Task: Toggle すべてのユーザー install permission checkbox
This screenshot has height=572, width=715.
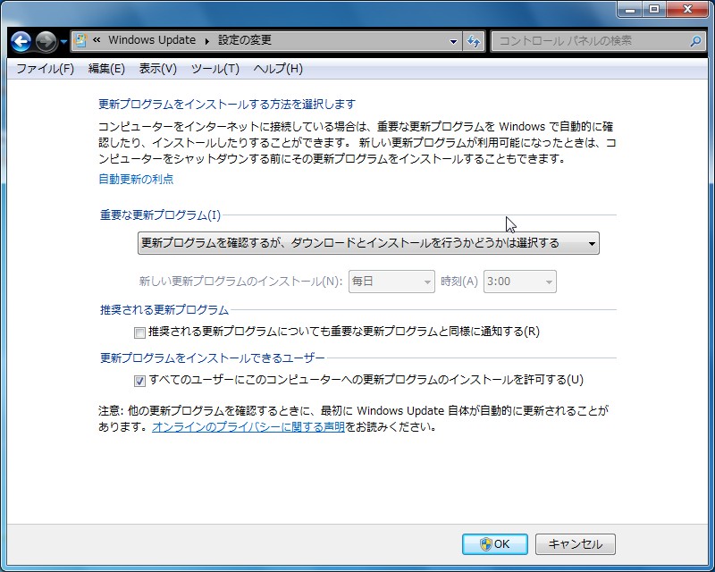Action: (140, 381)
